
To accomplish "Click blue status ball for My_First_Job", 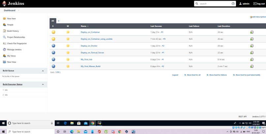I will tap(53, 59).
